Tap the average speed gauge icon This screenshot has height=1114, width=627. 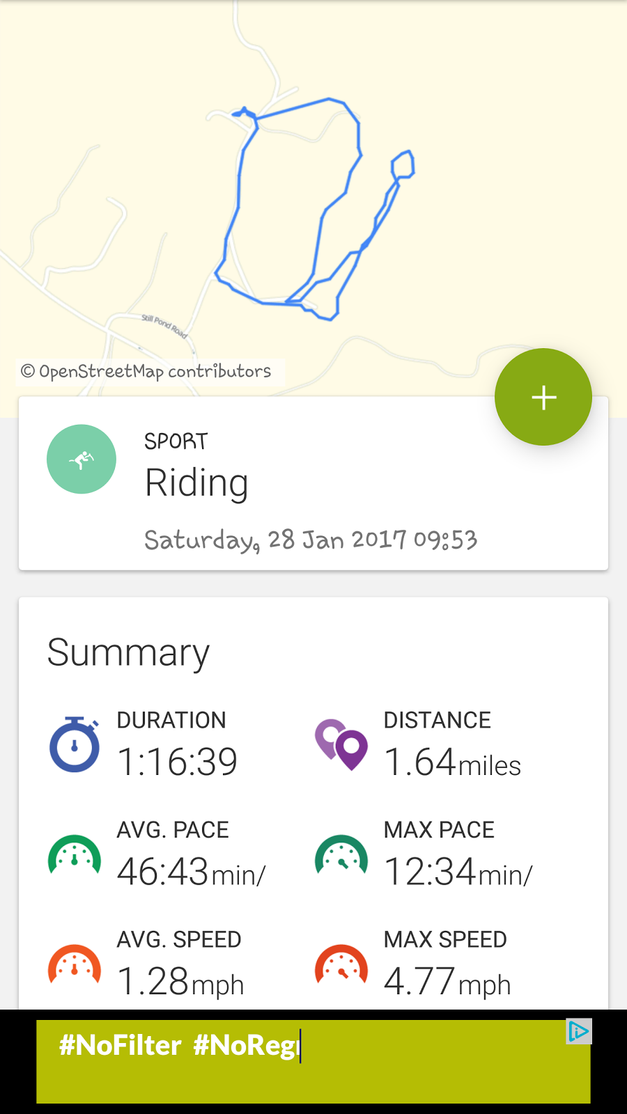pyautogui.click(x=75, y=965)
